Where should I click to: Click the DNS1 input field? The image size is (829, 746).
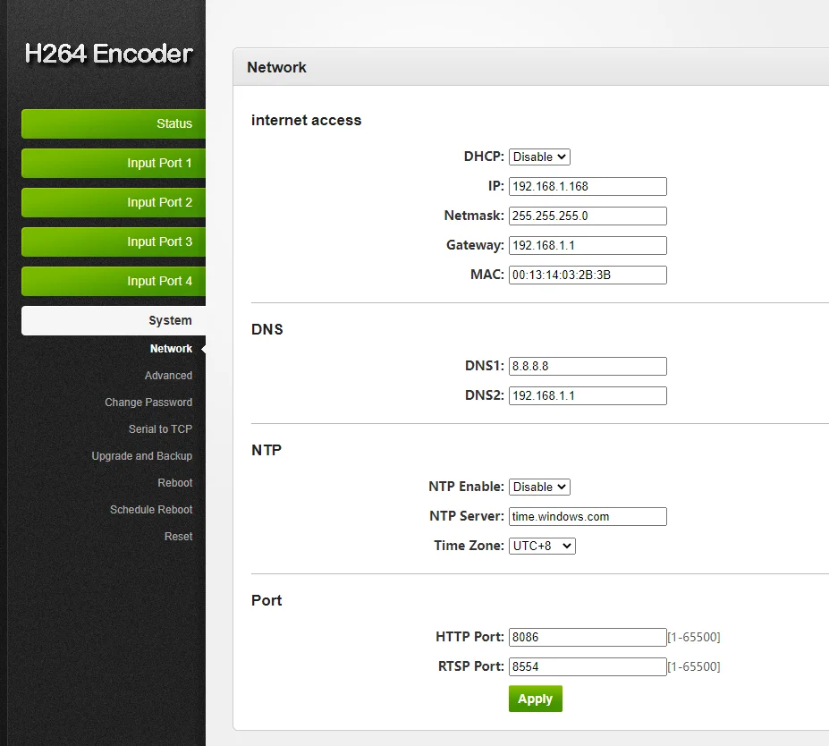[588, 366]
